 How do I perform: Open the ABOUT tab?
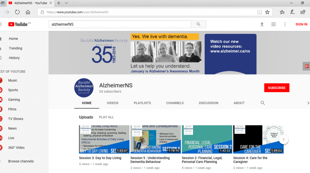point(239,103)
